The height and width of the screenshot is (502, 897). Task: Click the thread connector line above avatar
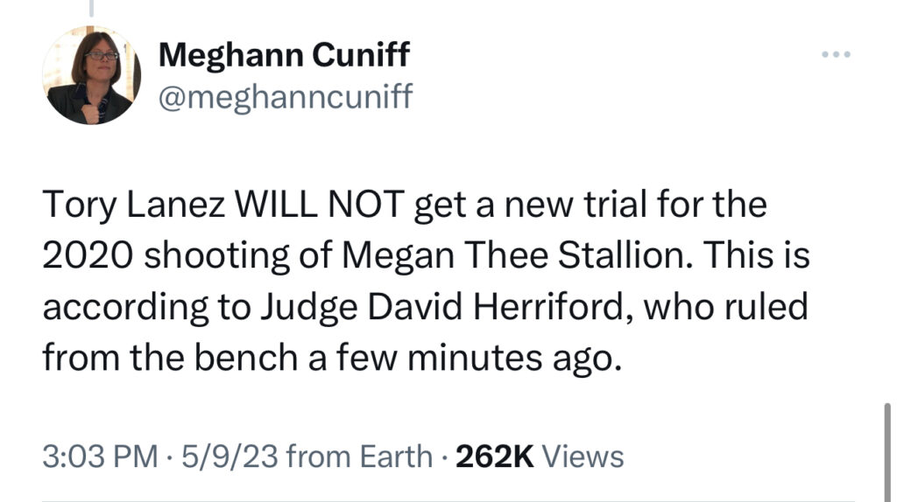point(91,8)
